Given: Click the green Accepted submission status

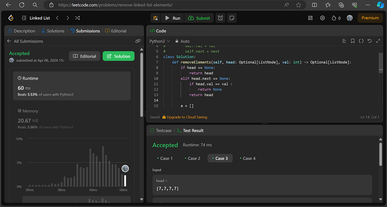Looking at the screenshot, I should (x=19, y=54).
